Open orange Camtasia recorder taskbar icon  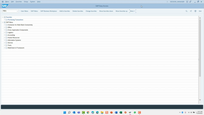[140, 112]
